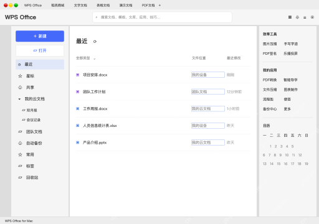The width and height of the screenshot is (319, 224).
Task: Click the location box of 项目安排.docx row
Action: (208, 75)
